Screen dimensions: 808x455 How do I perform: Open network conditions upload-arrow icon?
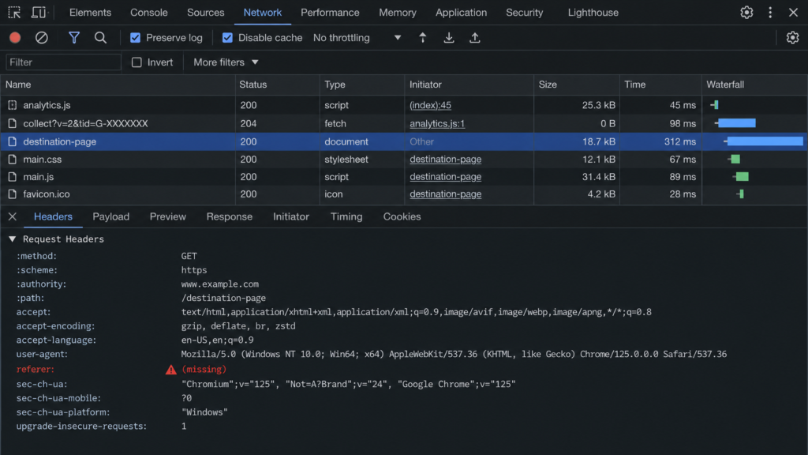pos(423,38)
